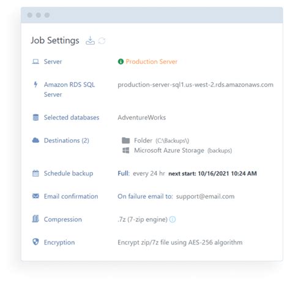
Task: Open the Selected databases setting
Action: 72,118
